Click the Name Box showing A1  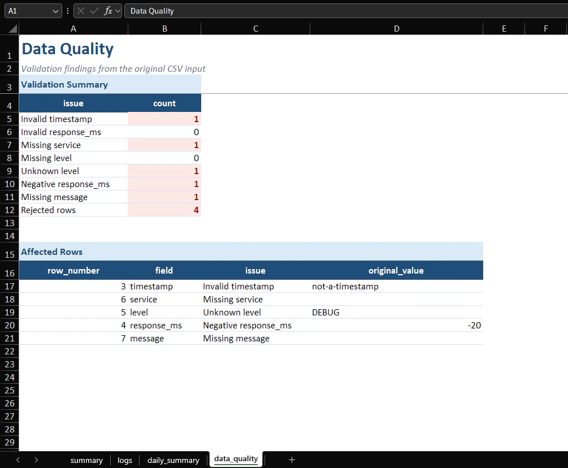click(x=33, y=11)
